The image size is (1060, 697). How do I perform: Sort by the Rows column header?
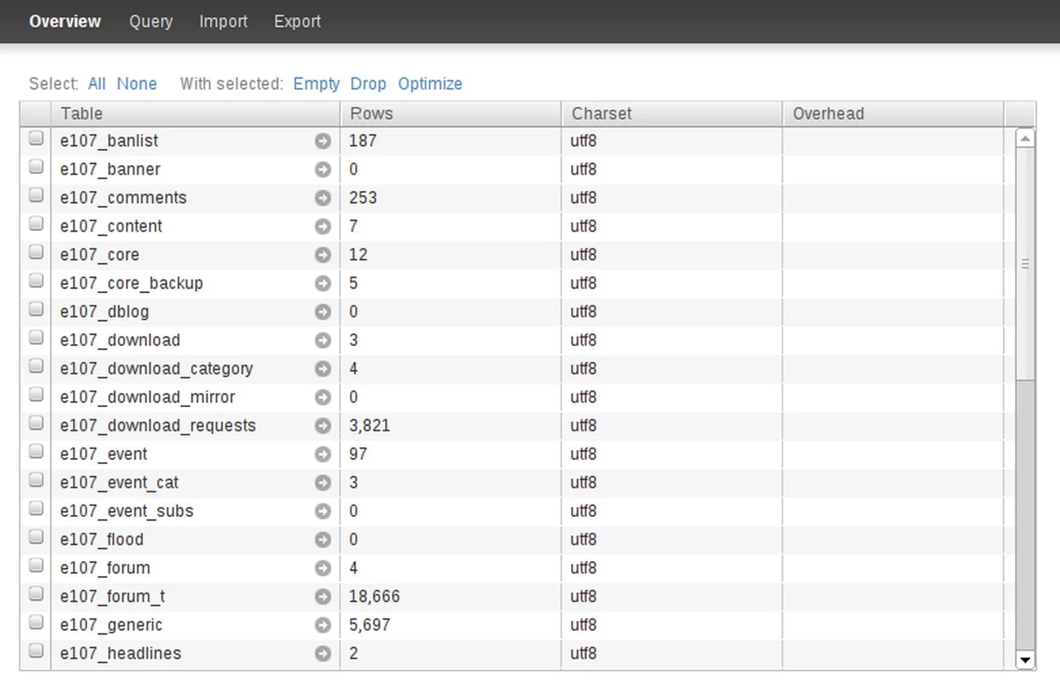[371, 114]
